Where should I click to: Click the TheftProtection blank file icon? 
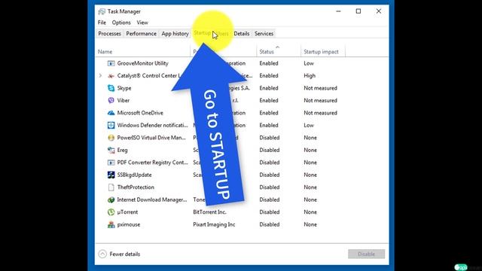[x=111, y=187]
